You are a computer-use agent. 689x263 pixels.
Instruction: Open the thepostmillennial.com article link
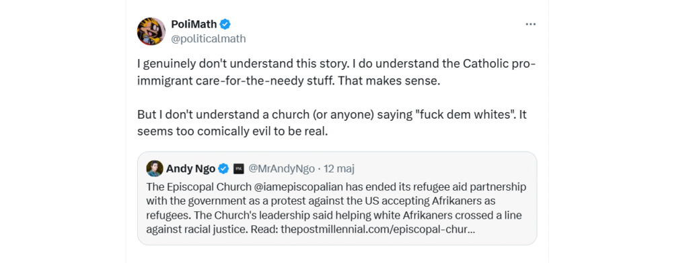tap(377, 229)
